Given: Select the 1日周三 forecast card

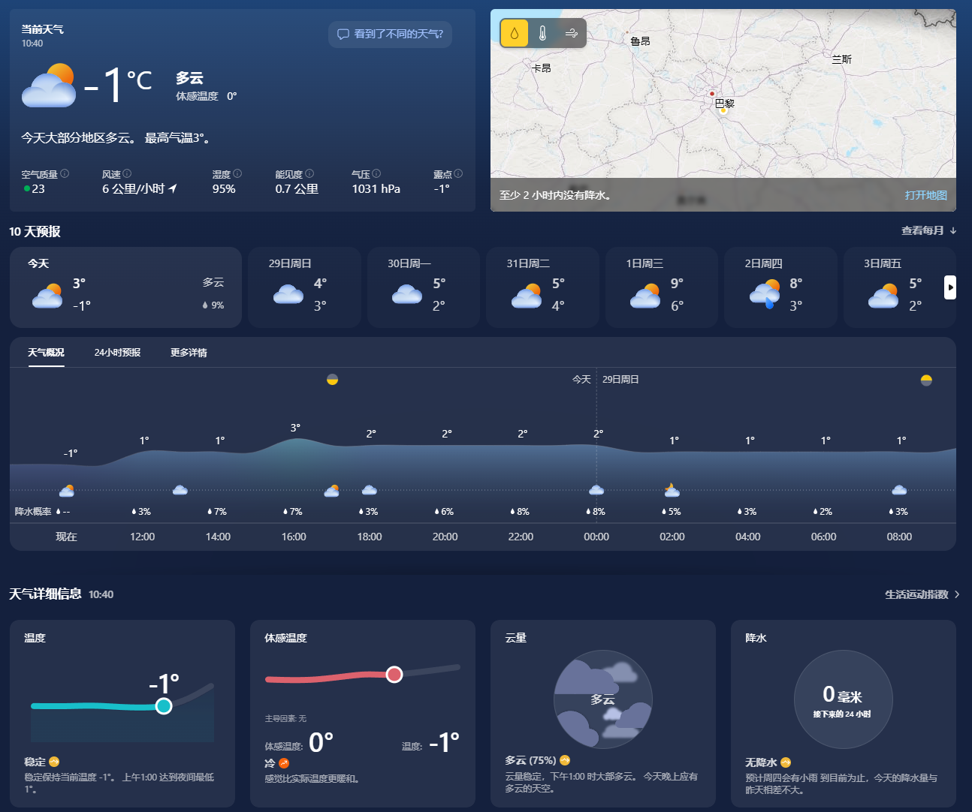Looking at the screenshot, I should point(661,287).
